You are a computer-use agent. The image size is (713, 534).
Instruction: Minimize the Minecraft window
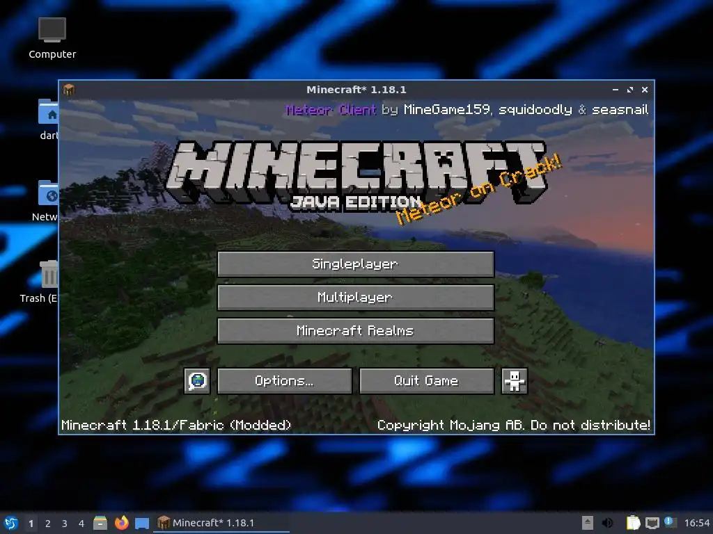[x=616, y=90]
